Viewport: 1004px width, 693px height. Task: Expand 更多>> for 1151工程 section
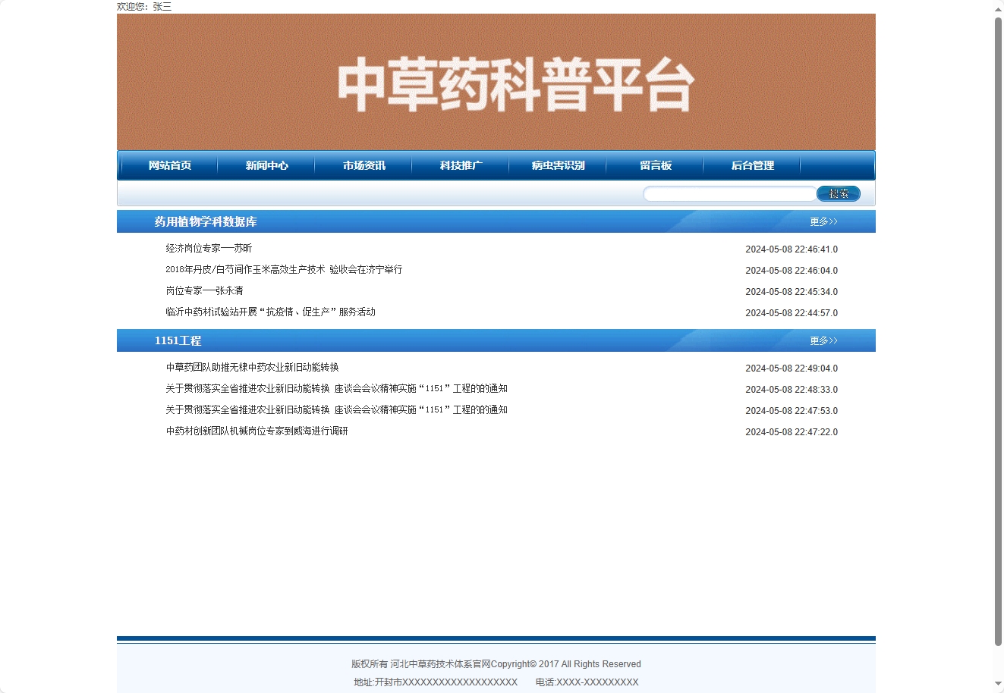[x=823, y=340]
